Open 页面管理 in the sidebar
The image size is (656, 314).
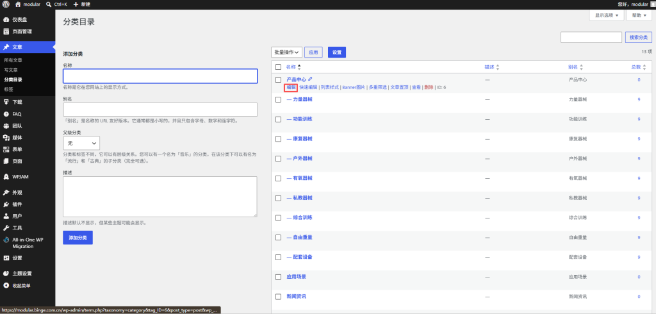click(28, 31)
